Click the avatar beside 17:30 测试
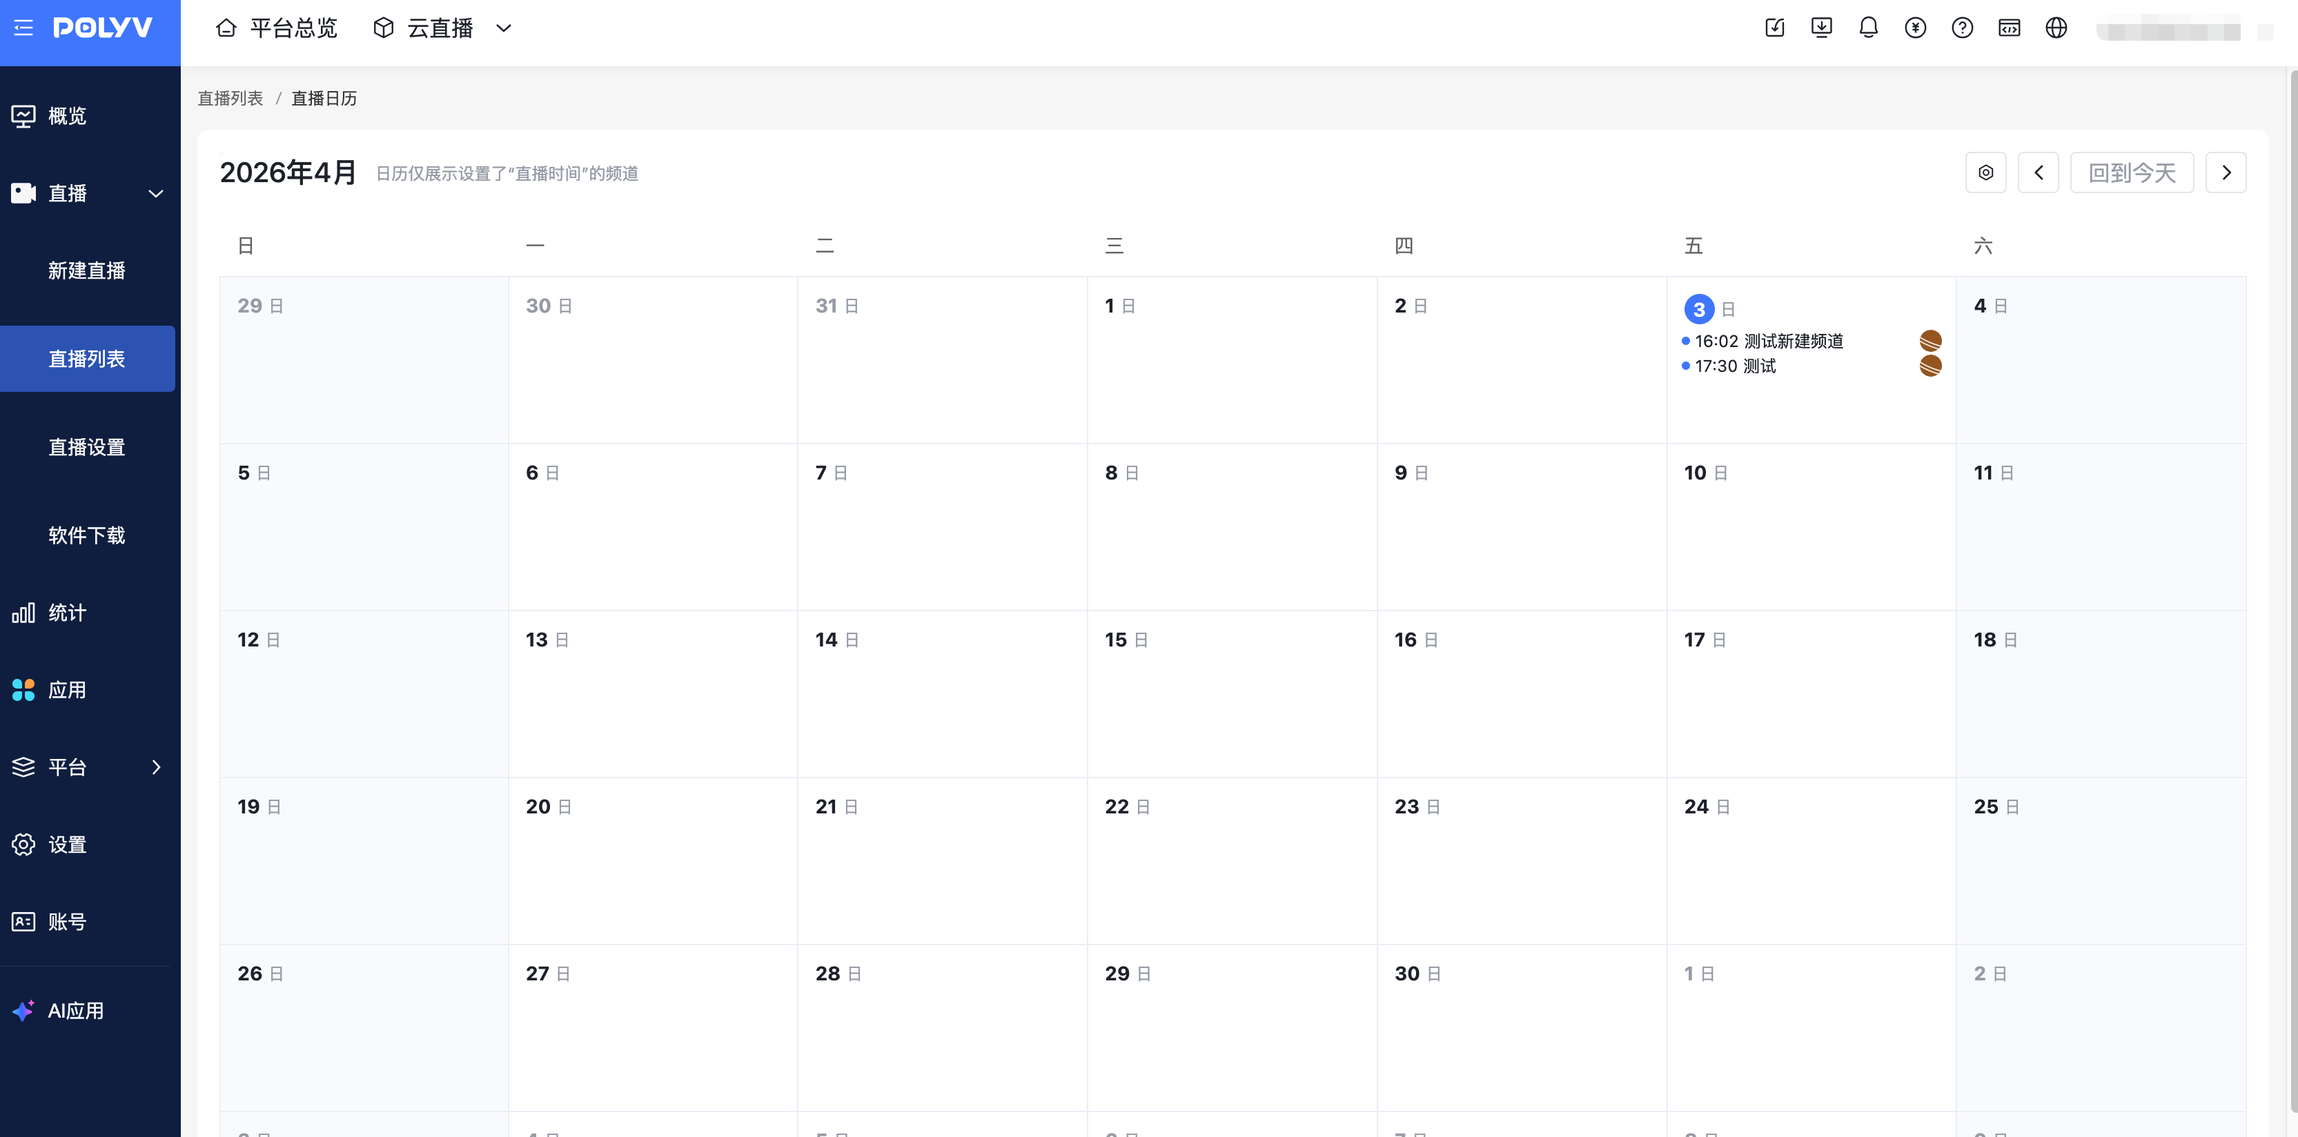The image size is (2298, 1137). coord(1930,366)
